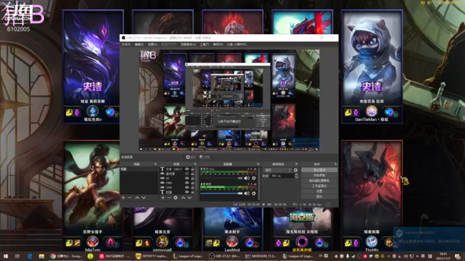The height and width of the screenshot is (261, 465).
Task: Select the PUBG source row
Action: pos(177,183)
